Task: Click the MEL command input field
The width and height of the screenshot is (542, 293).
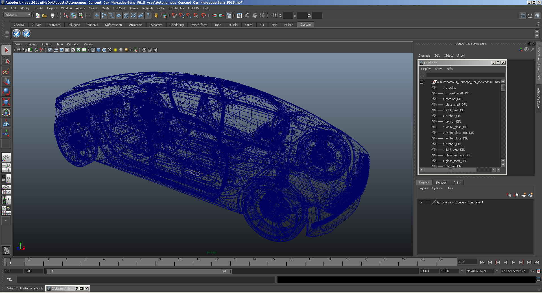Action: coord(146,279)
